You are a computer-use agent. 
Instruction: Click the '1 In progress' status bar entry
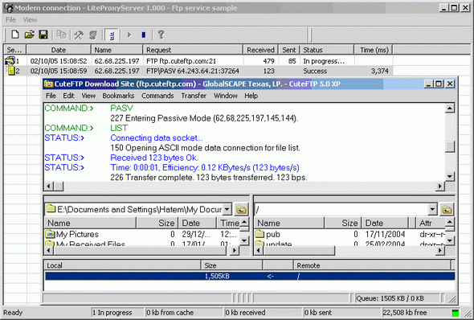(x=117, y=313)
